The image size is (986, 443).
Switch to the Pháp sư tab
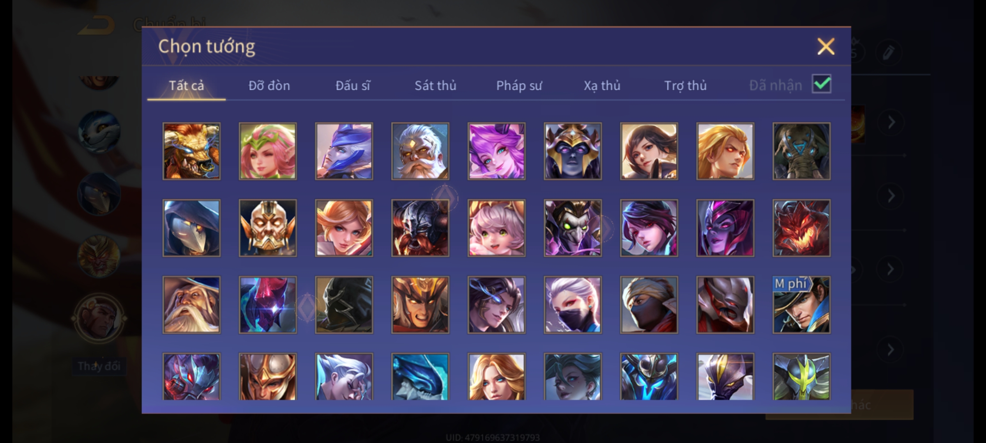coord(519,85)
